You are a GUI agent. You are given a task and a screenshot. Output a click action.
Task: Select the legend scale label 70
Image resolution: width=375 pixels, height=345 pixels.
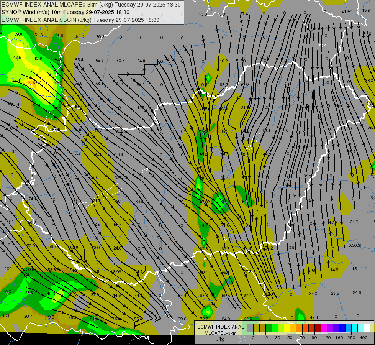point(302,338)
